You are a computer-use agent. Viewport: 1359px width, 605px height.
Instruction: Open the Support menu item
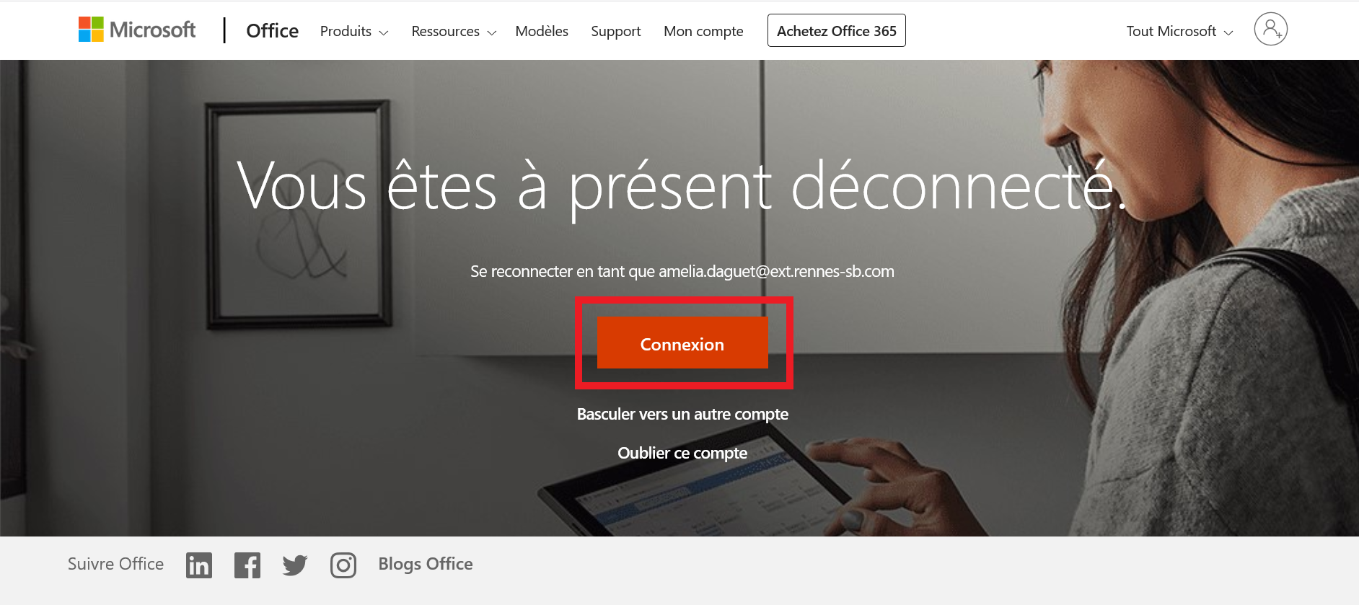point(616,31)
